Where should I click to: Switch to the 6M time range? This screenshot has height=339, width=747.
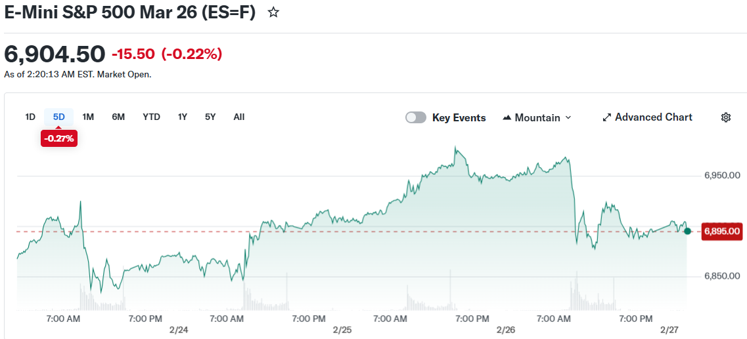click(118, 117)
